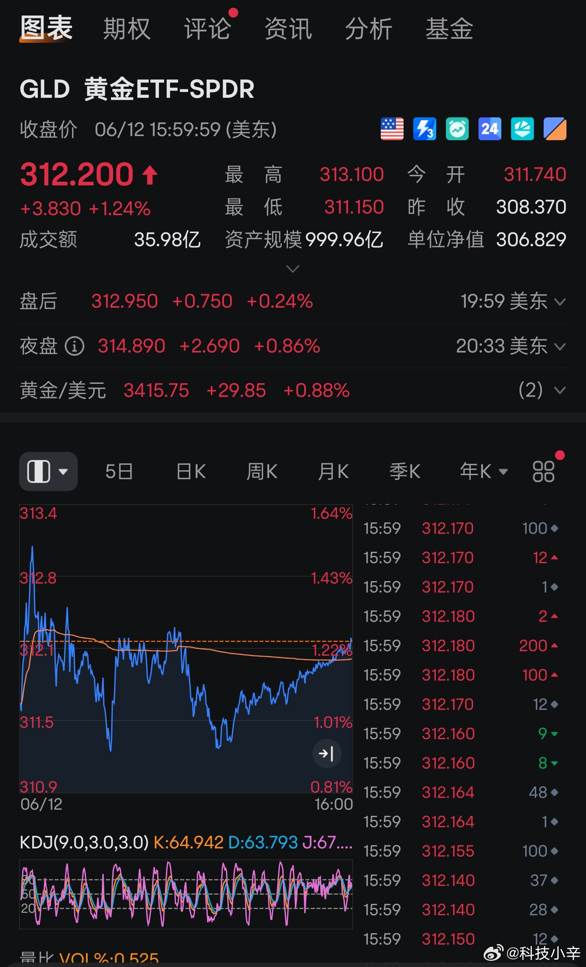Tap the blue-orange split square icon
586x967 pixels.
pyautogui.click(x=555, y=129)
